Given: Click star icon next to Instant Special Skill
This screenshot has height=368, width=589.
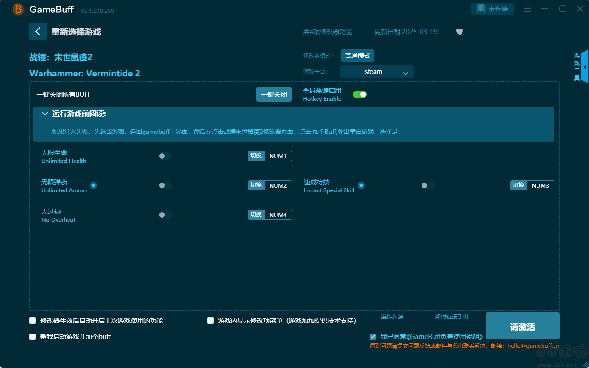Looking at the screenshot, I should click(361, 185).
